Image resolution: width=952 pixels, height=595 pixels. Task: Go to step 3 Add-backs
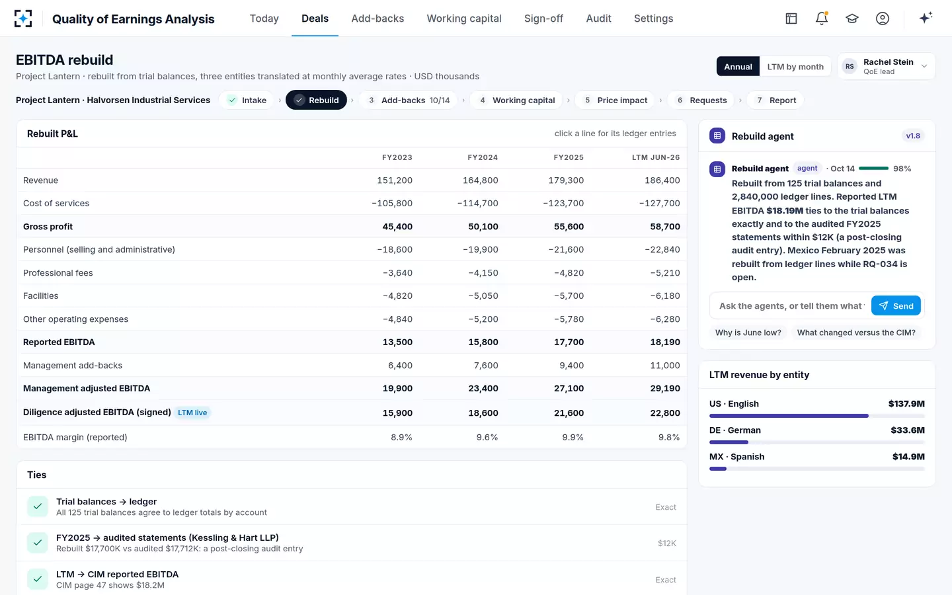pos(409,100)
